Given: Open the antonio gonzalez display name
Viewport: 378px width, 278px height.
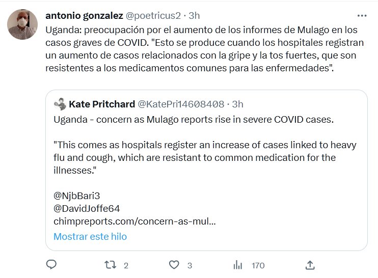Looking at the screenshot, I should click(82, 15).
